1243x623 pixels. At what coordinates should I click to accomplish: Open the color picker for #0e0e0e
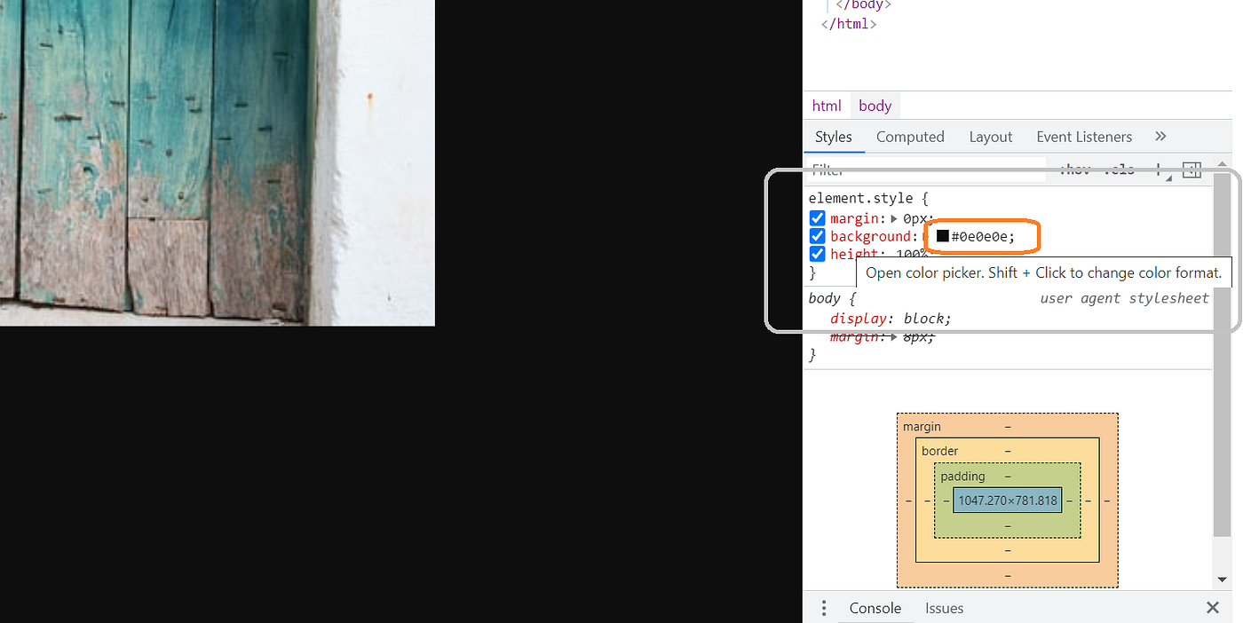(941, 236)
